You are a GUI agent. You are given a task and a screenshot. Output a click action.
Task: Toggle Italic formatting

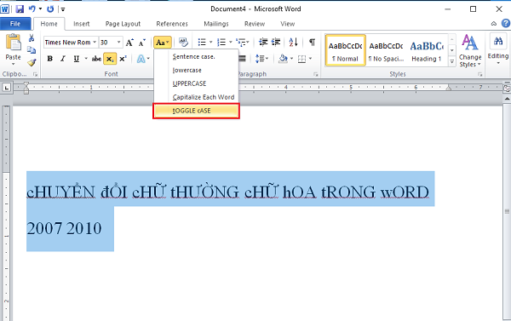pos(63,59)
